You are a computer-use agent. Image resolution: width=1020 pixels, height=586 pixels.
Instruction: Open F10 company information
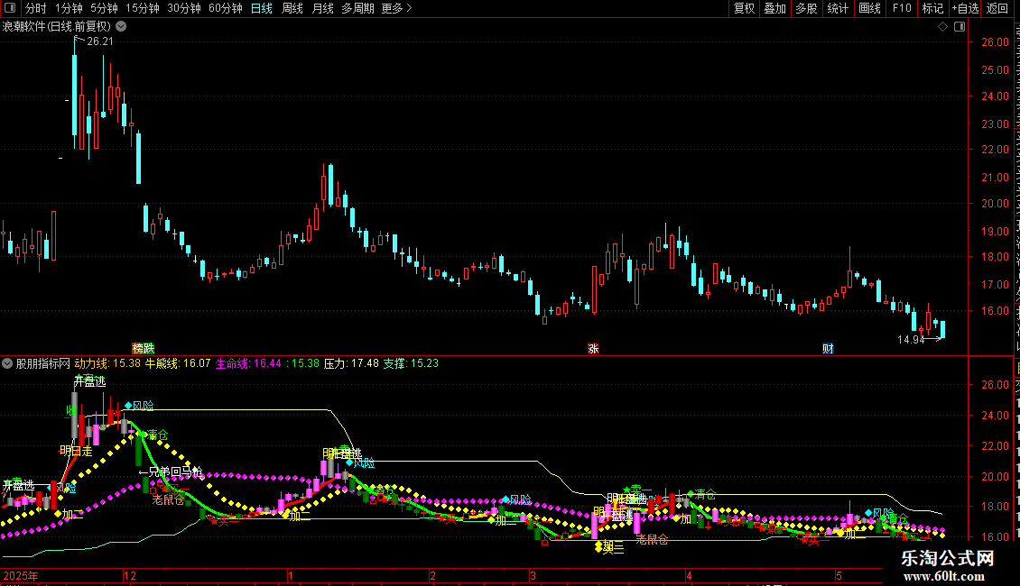coord(902,8)
